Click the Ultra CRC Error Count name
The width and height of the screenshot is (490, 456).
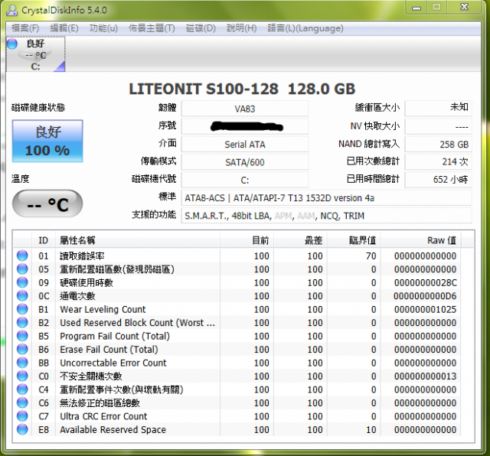point(103,416)
